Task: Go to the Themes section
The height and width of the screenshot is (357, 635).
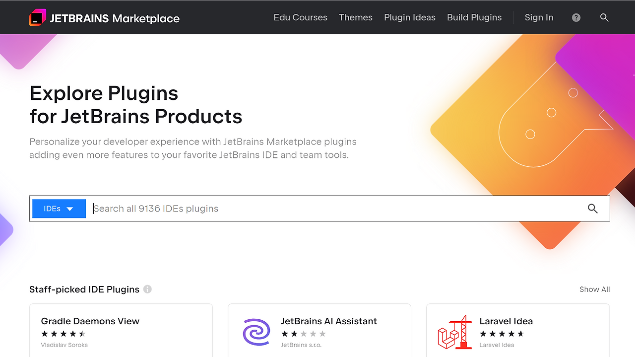Action: point(356,17)
